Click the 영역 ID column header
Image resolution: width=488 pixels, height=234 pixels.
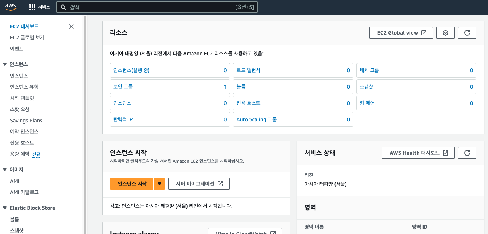pos(419,227)
